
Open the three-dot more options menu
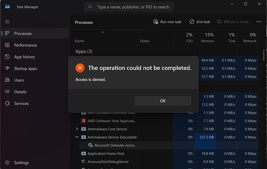tap(258, 22)
